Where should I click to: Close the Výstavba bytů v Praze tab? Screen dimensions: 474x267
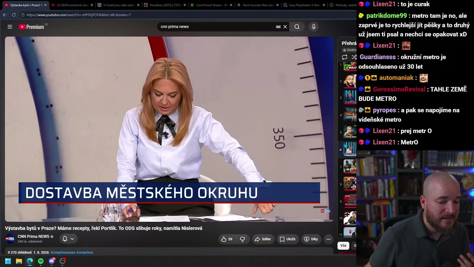pyautogui.click(x=45, y=5)
